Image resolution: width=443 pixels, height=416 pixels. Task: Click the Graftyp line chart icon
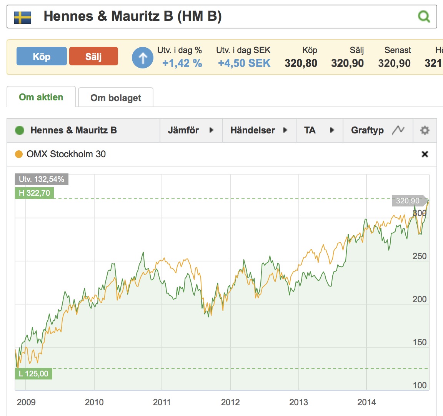pos(398,130)
